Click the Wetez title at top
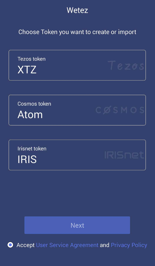The width and height of the screenshot is (155, 266). click(77, 10)
